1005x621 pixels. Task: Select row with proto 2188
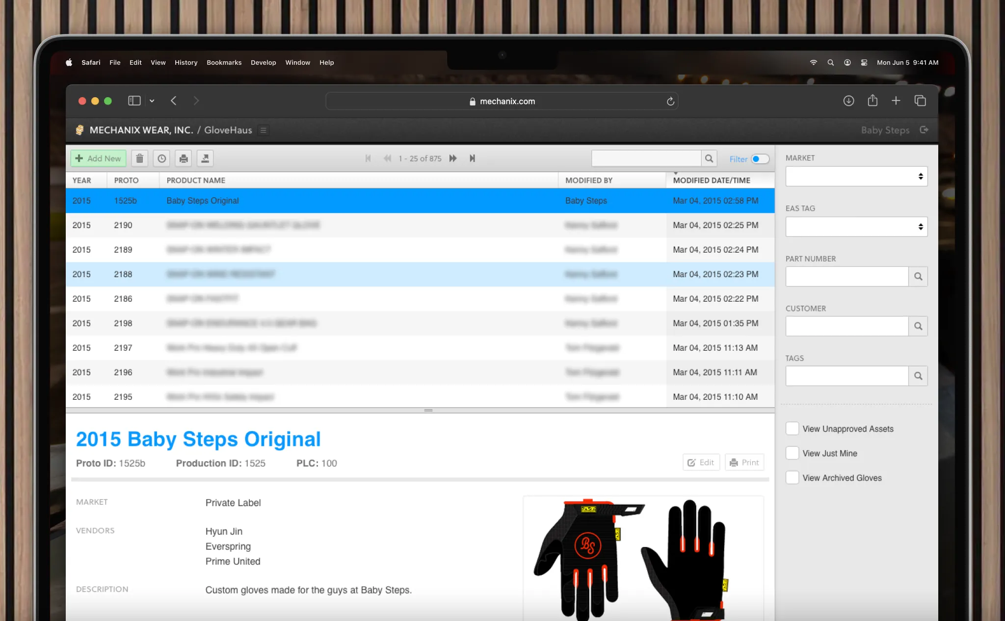pos(420,274)
